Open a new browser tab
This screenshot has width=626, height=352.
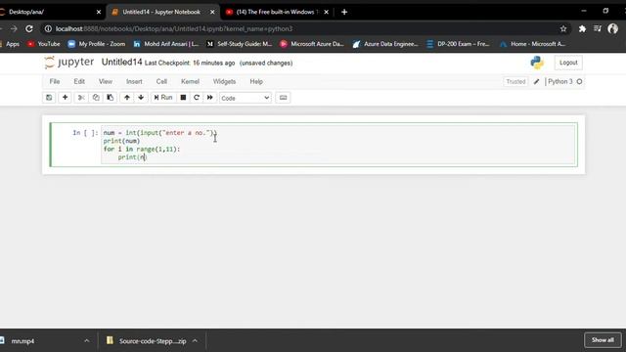click(x=344, y=12)
